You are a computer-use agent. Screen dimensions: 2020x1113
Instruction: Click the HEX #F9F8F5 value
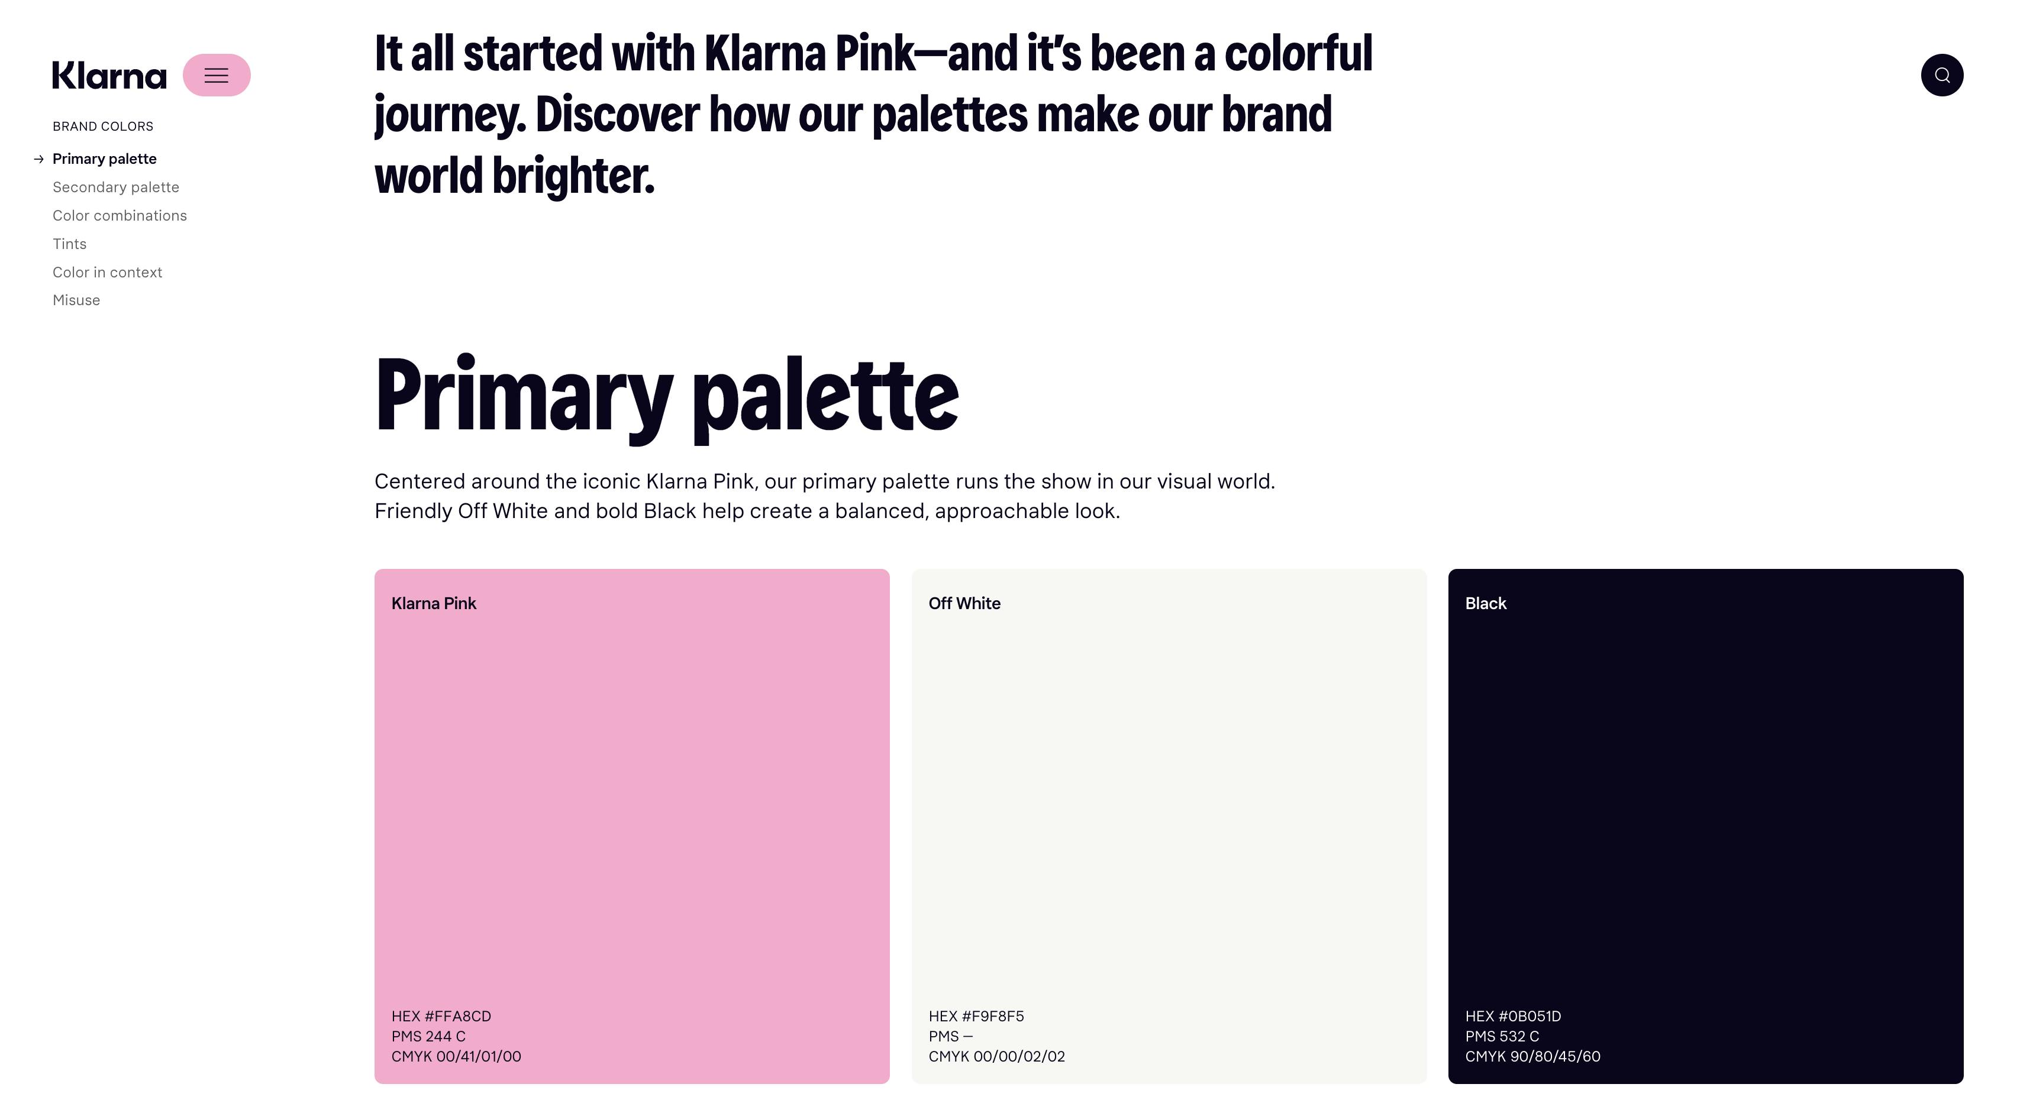click(x=976, y=1016)
